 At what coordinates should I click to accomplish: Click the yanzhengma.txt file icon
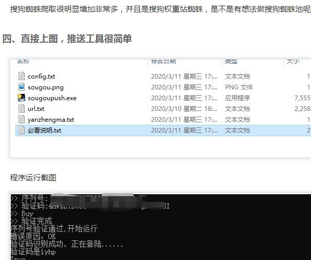pyautogui.click(x=22, y=119)
